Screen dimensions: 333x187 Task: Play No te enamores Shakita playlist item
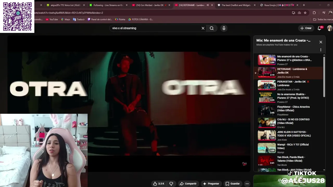[288, 98]
